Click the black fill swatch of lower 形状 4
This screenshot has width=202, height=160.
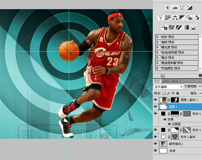click(163, 130)
